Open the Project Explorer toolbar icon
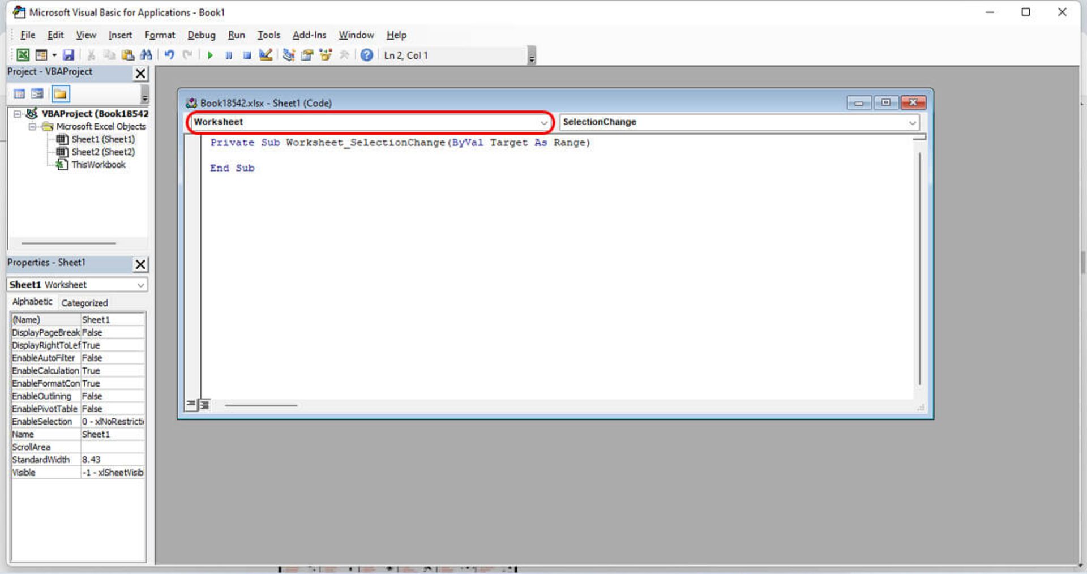 click(289, 55)
